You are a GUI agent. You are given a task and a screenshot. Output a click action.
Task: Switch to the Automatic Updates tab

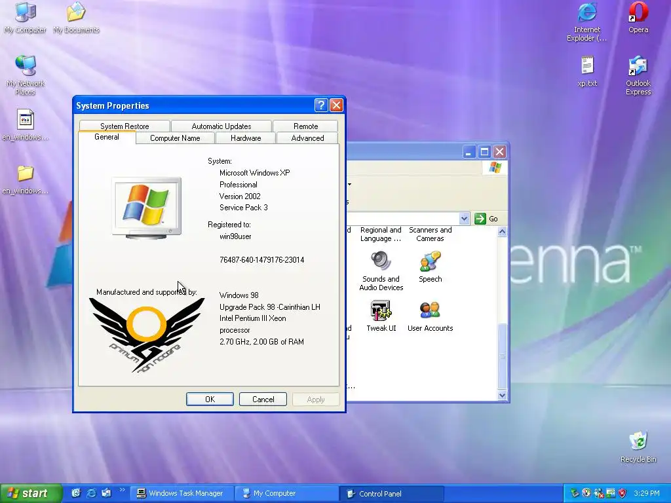click(x=221, y=126)
